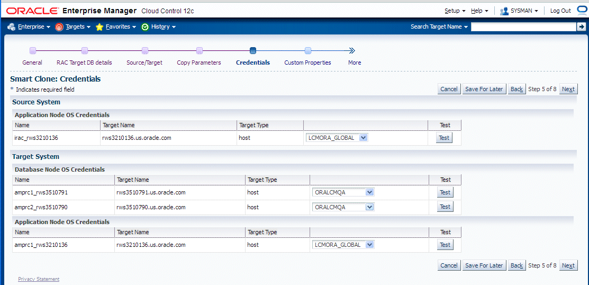Test credentials for amprc2_rws3510790
The width and height of the screenshot is (589, 285).
tap(445, 207)
